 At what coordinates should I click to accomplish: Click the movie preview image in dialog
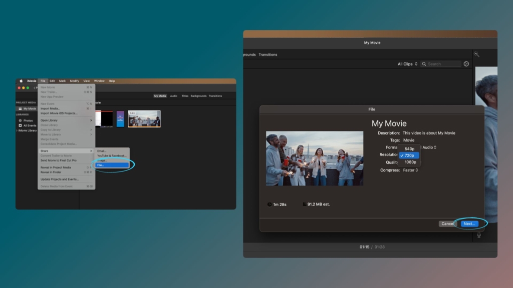[x=315, y=158]
